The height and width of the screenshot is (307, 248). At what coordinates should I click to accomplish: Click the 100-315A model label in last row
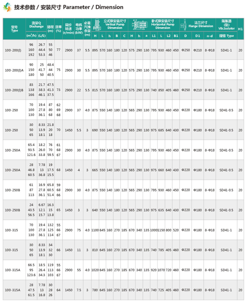[x=12, y=290]
